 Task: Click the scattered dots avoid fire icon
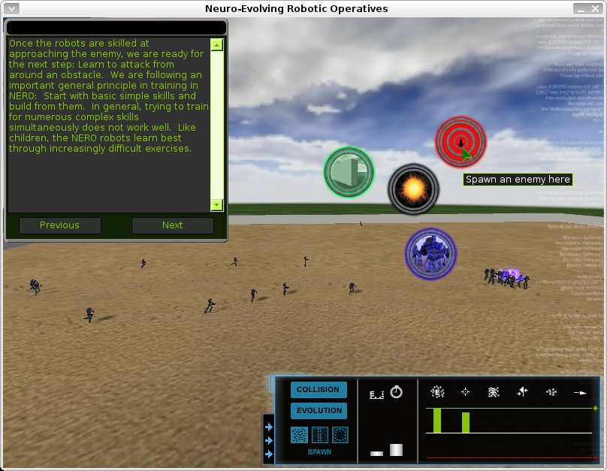tap(494, 392)
